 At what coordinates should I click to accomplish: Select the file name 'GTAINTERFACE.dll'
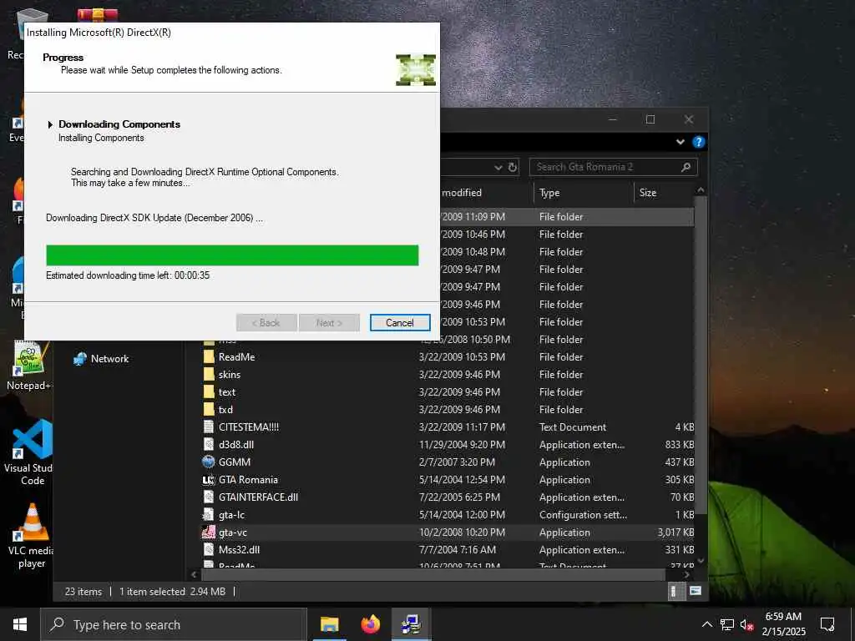pos(258,497)
